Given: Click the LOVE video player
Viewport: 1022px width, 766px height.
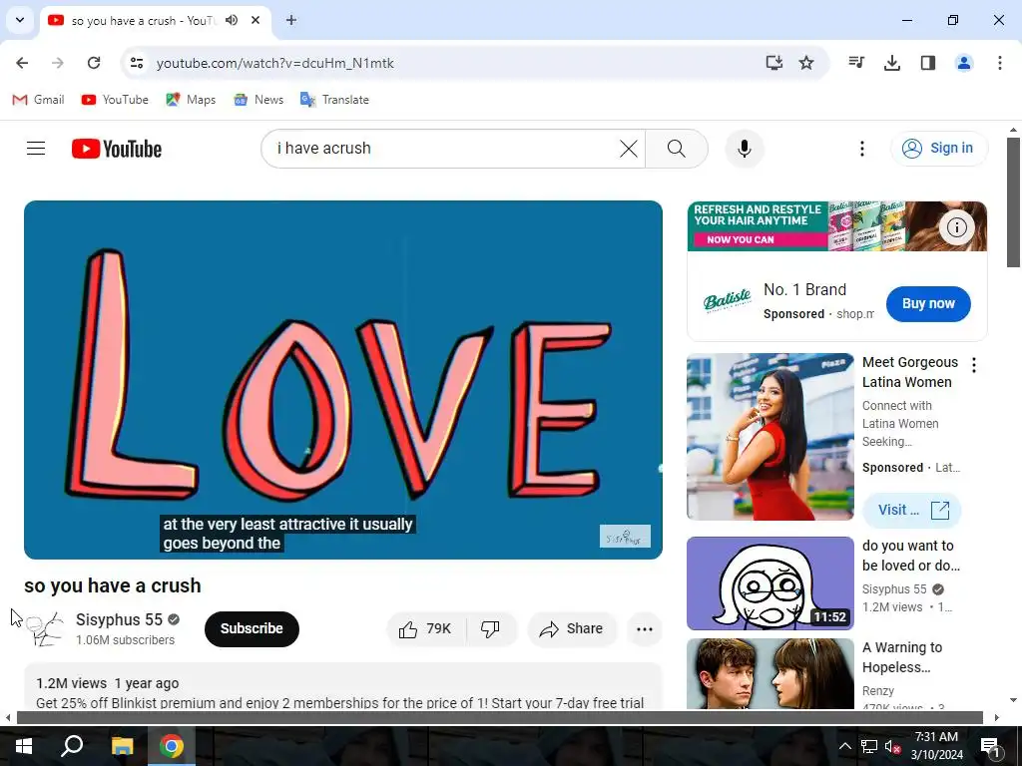Looking at the screenshot, I should coord(343,380).
